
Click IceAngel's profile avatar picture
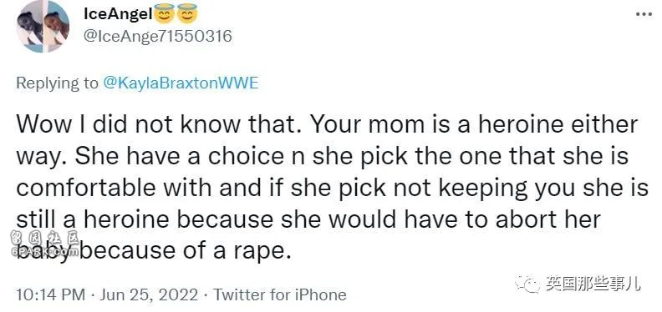43,27
